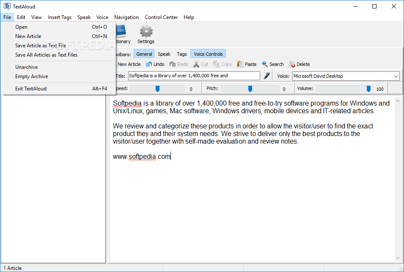Edit the title using the pencil icon
Screen dimensions: 404x272
coord(267,76)
